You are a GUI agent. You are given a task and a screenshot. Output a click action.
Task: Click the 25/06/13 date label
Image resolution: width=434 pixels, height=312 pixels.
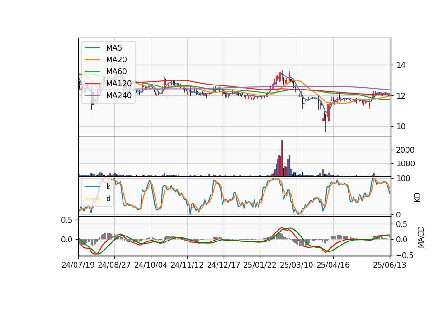click(x=390, y=265)
